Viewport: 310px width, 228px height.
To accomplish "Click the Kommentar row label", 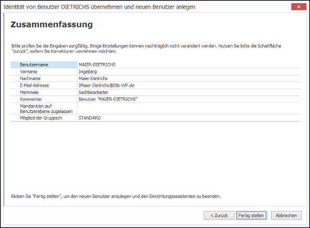I will click(x=31, y=99).
